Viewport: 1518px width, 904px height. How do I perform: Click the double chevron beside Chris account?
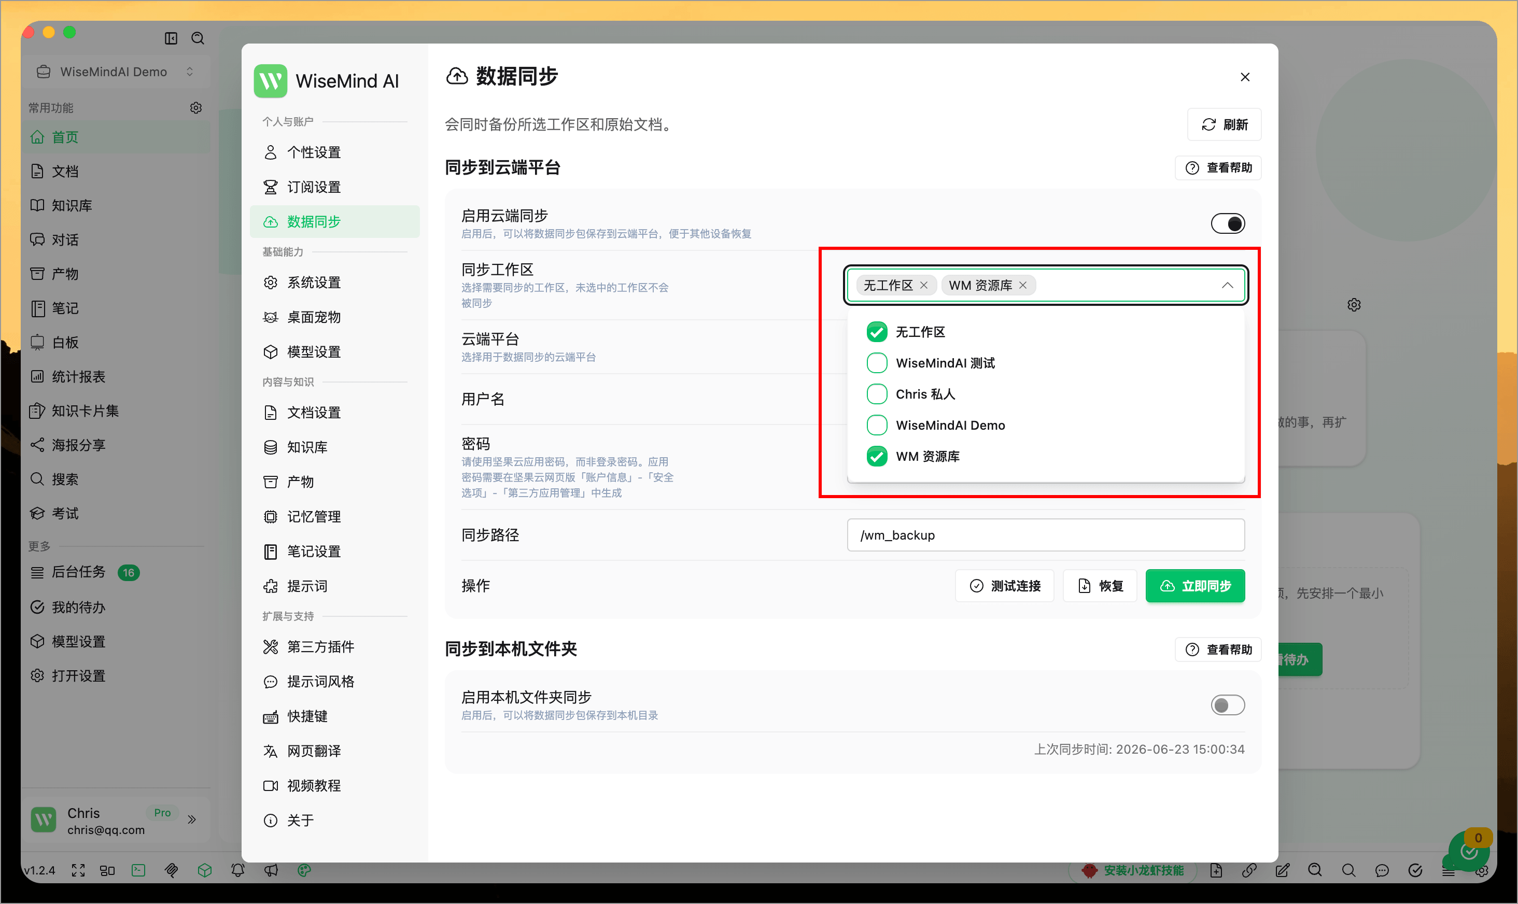[192, 820]
